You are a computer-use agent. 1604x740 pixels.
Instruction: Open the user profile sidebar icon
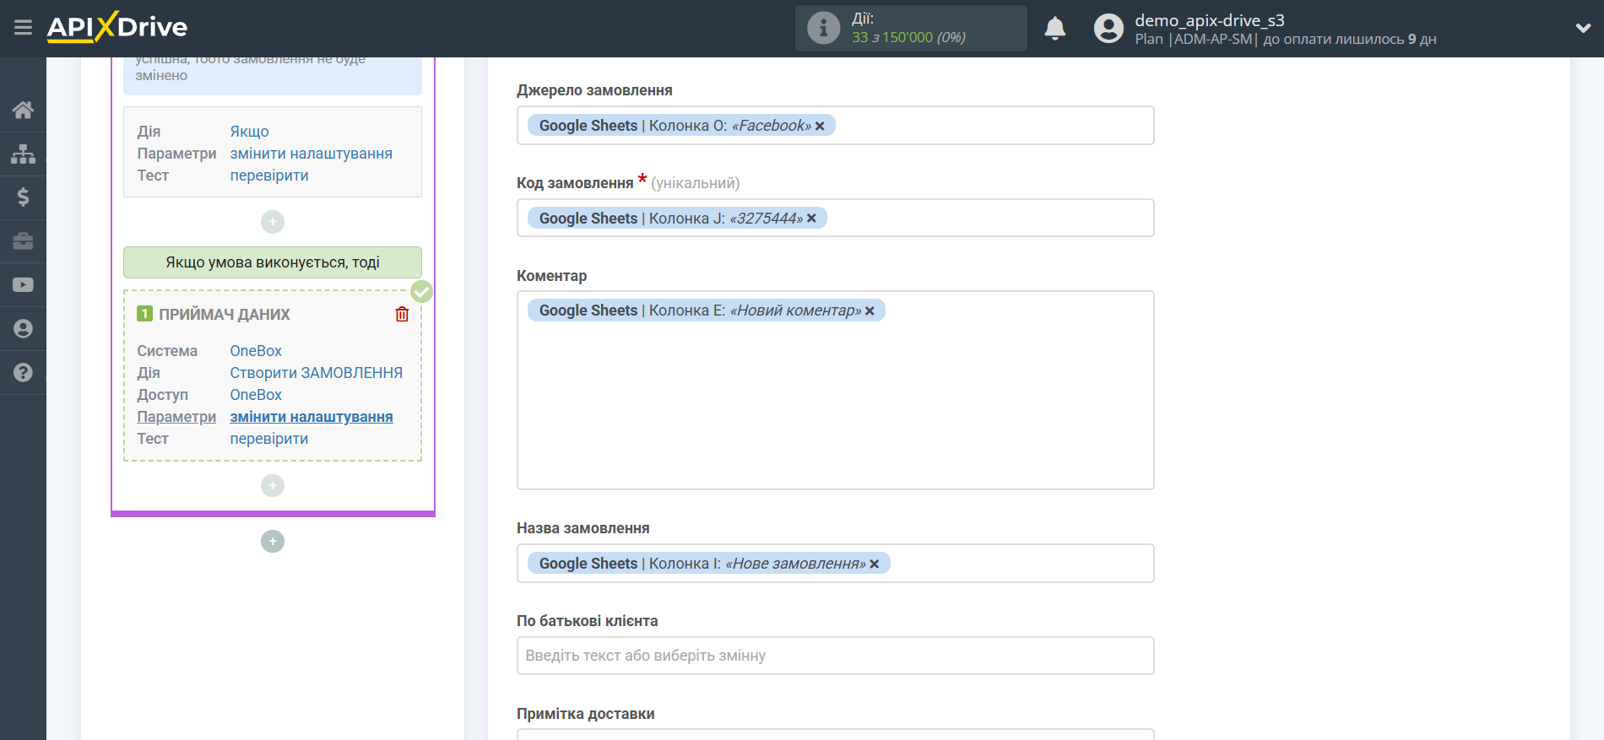(23, 329)
